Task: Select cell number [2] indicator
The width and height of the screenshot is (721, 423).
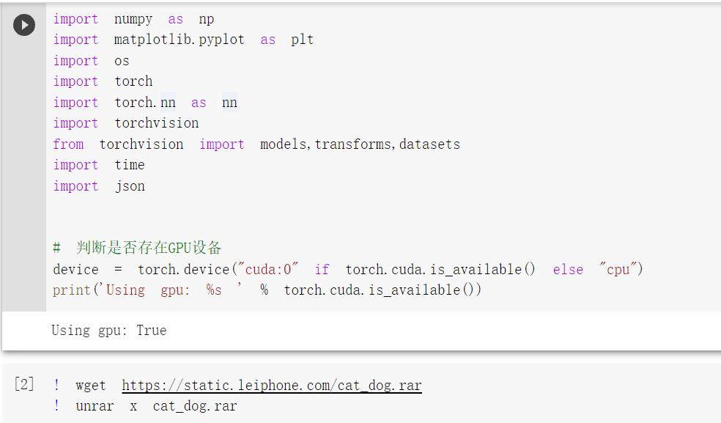Action: tap(24, 384)
